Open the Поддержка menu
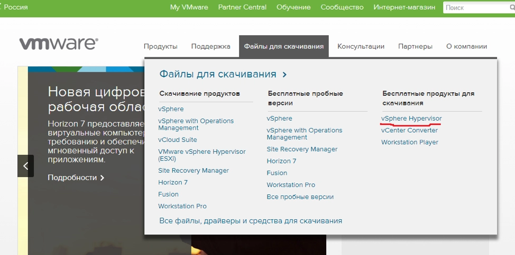Viewport: 515px width, 255px height. [x=210, y=46]
